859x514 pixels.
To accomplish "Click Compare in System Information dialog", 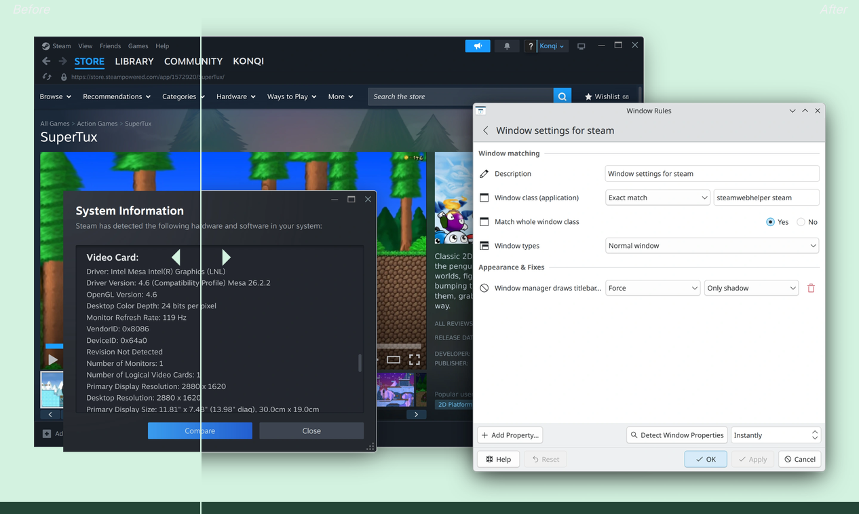I will [200, 430].
